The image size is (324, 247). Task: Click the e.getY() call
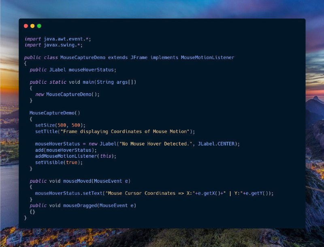259,193
